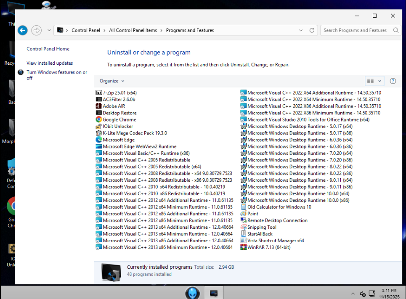406x299 pixels.
Task: Expand chevron after All Control Panel Items
Action: [161, 30]
